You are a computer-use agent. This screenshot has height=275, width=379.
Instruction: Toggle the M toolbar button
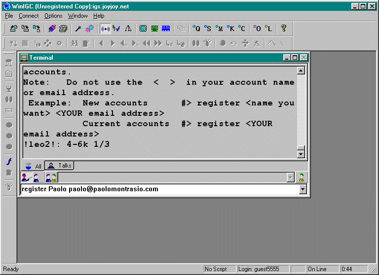pos(219,29)
